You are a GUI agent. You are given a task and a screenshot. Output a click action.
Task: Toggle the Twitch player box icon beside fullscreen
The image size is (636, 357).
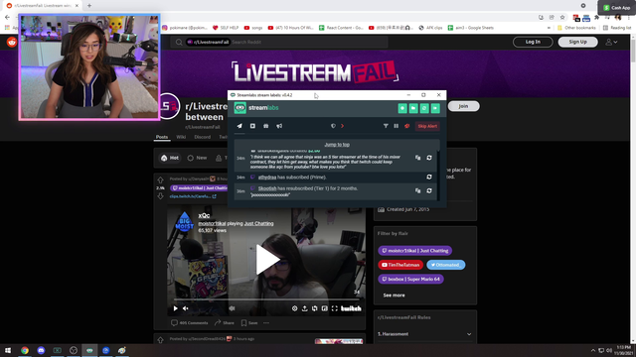tap(325, 308)
